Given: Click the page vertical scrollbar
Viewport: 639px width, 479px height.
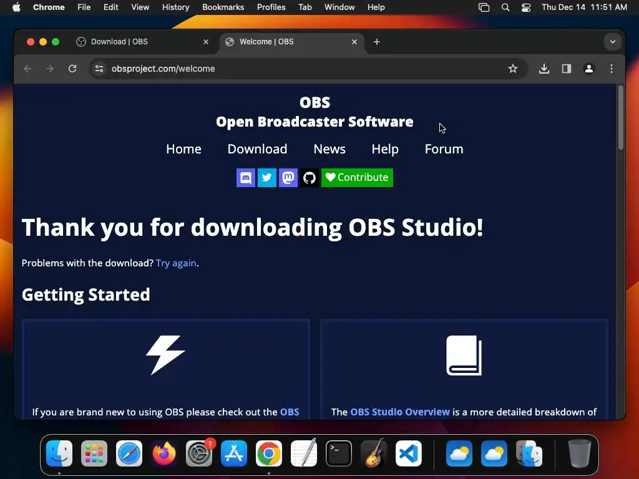Looking at the screenshot, I should pos(620,118).
